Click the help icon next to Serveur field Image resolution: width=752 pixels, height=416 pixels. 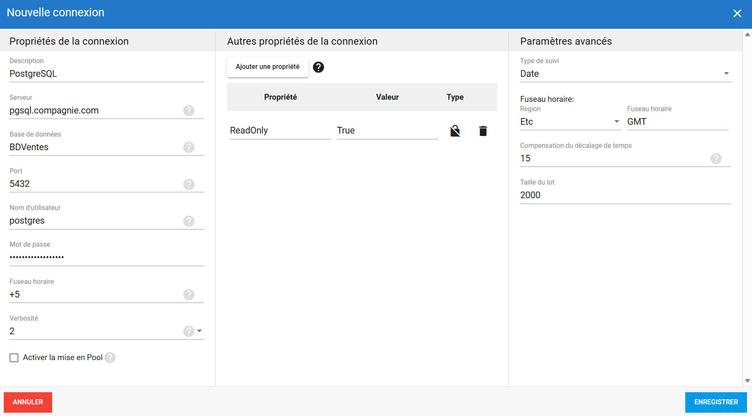tap(189, 111)
